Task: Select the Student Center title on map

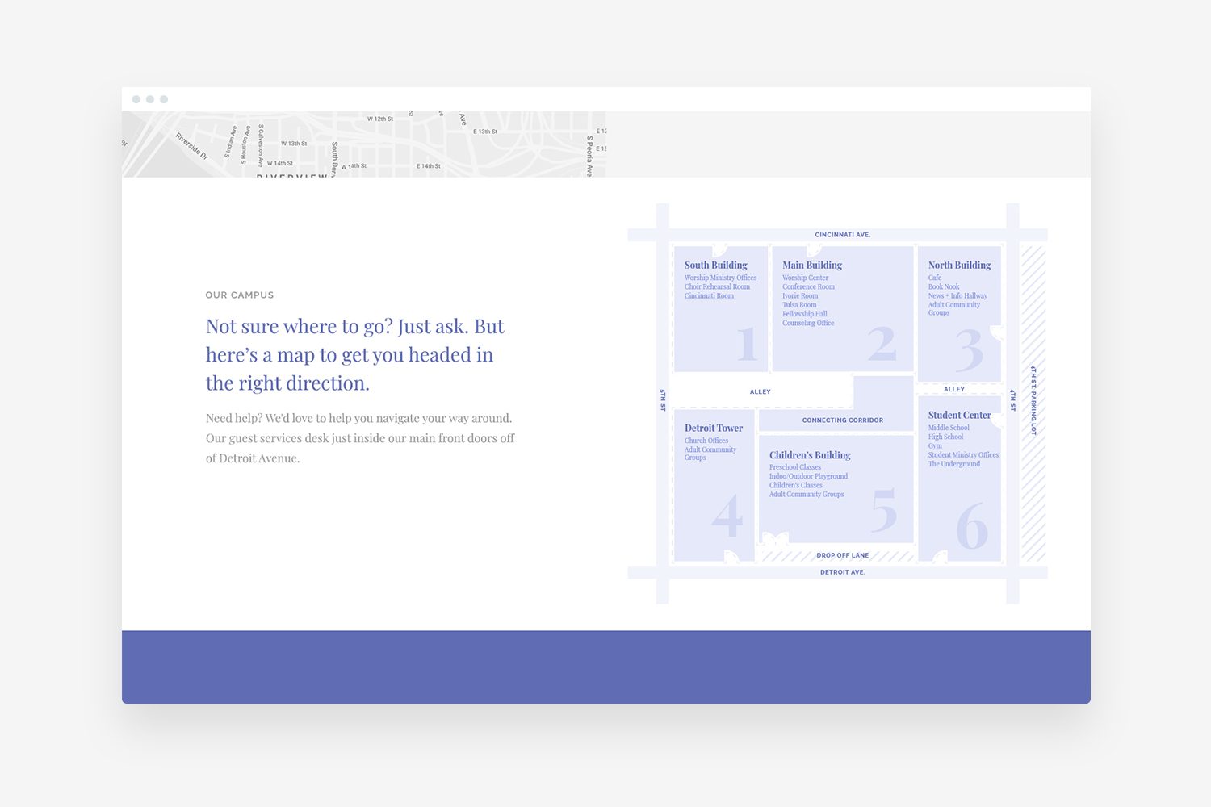Action: coord(959,415)
